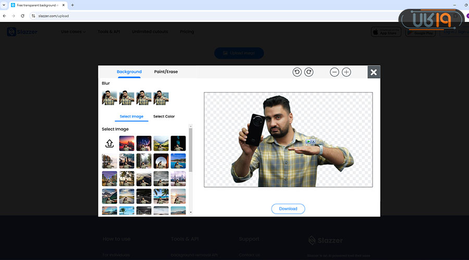Close the editor with the X icon
This screenshot has height=260, width=469.
(374, 72)
